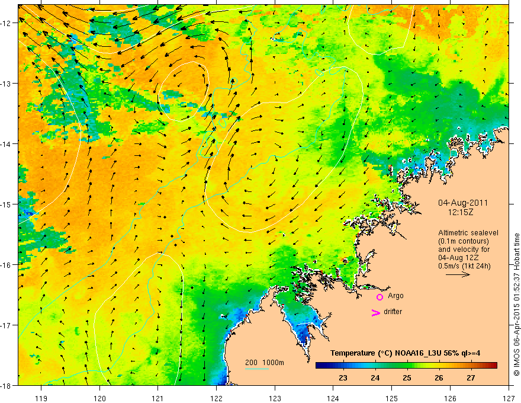Select the date text 04-Aug-2011
521x403 pixels.
click(463, 203)
